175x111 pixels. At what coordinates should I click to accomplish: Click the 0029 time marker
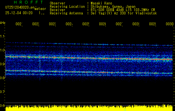pos(153,24)
